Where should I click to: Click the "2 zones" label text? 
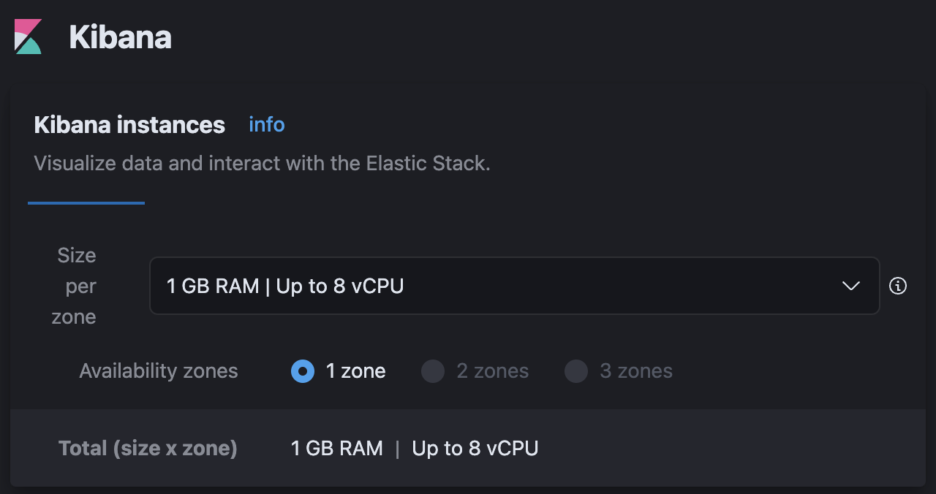[492, 371]
